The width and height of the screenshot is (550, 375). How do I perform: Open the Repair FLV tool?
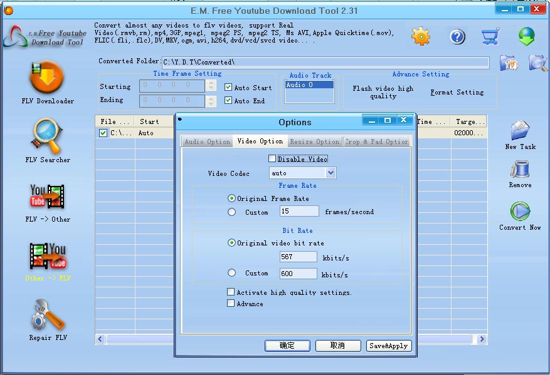coord(48,315)
